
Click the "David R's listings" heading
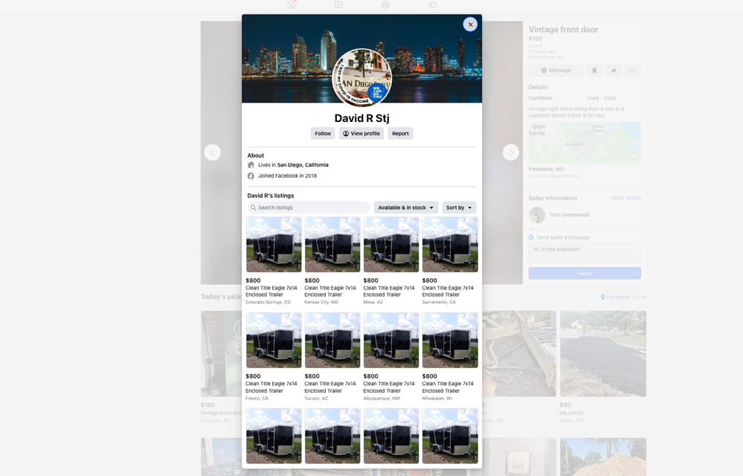[271, 196]
